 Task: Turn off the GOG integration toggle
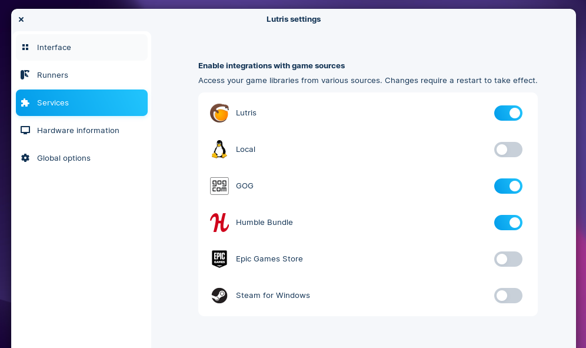click(508, 186)
